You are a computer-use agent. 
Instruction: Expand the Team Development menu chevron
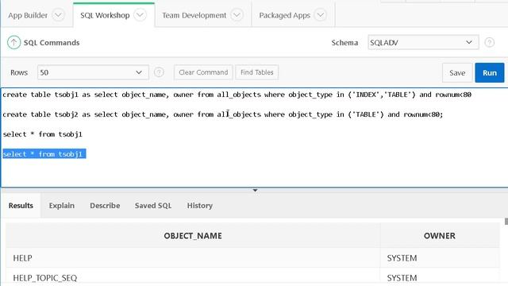pyautogui.click(x=237, y=15)
